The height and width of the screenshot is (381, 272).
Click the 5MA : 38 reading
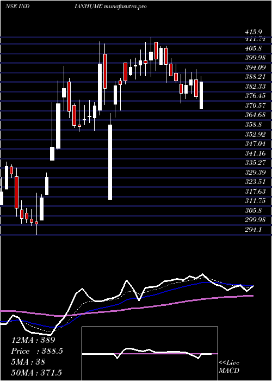(28, 362)
